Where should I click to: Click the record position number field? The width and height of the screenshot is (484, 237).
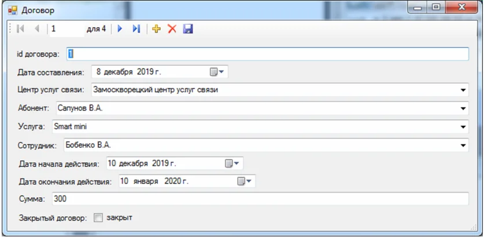click(x=67, y=29)
